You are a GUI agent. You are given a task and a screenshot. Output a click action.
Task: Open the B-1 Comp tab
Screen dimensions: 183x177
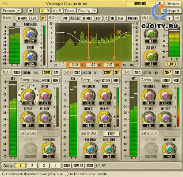(25, 80)
